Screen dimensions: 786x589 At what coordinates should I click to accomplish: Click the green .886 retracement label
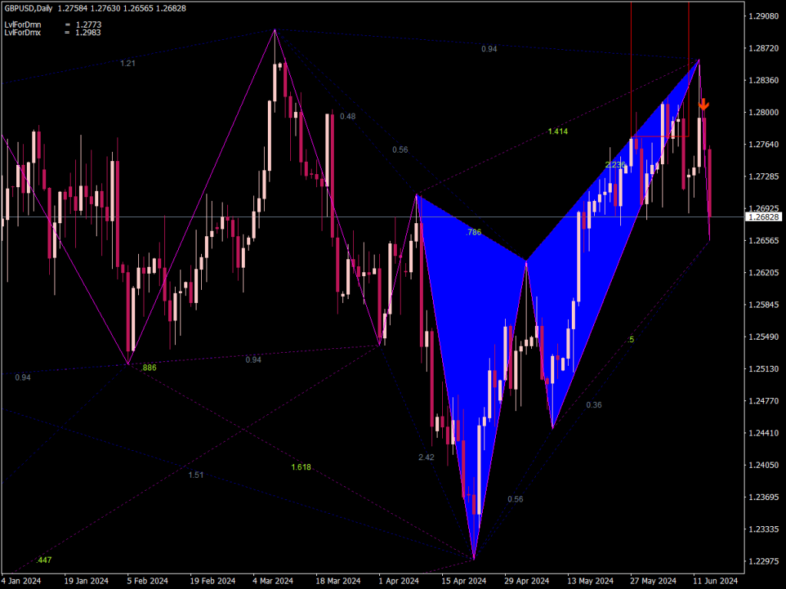tap(148, 367)
